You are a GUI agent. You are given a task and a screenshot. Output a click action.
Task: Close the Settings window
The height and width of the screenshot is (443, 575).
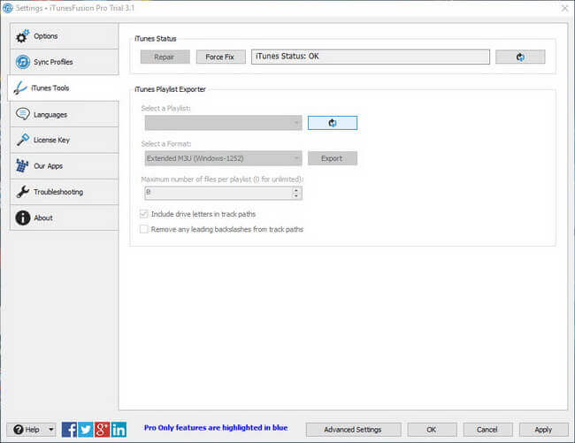pos(564,8)
